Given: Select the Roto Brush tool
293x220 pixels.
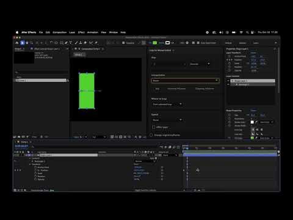Looking at the screenshot, I should click(91, 43).
